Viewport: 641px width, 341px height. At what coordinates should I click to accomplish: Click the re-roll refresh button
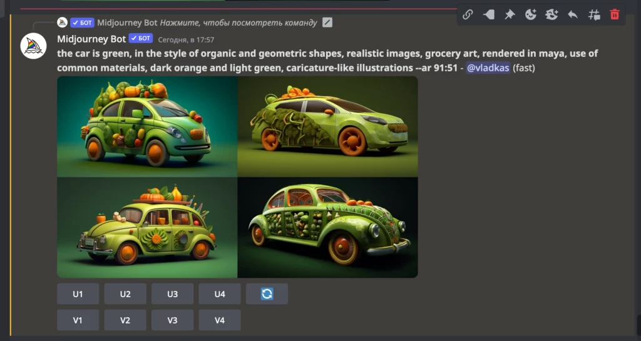click(x=267, y=293)
